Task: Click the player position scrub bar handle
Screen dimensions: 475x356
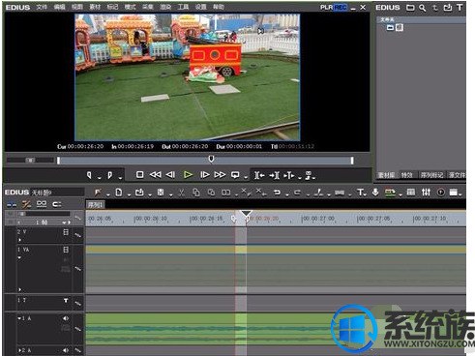Action: [x=211, y=159]
